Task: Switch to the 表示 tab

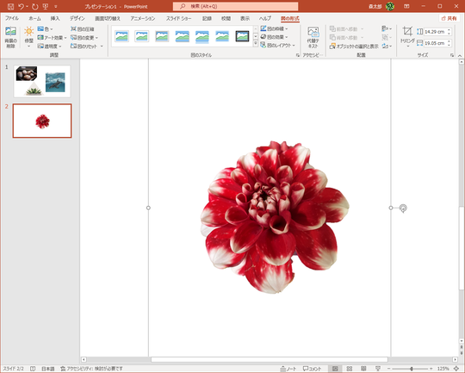Action: (245, 18)
